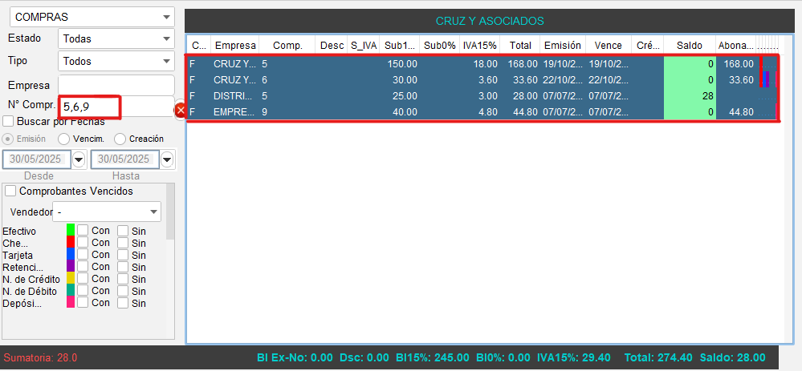Sort by the Total column header
Viewport: 802px width, 371px height.
519,45
